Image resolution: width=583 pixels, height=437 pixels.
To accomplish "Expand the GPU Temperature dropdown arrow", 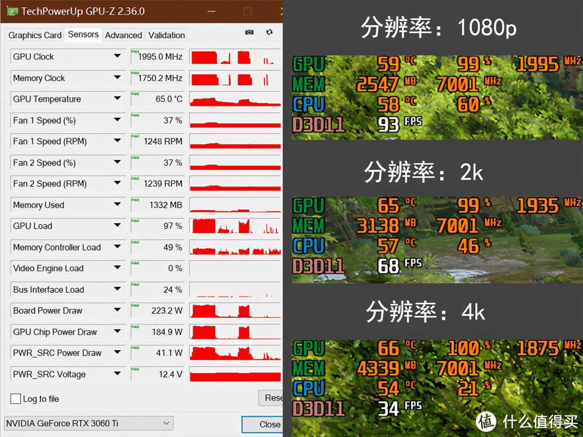I will (117, 99).
